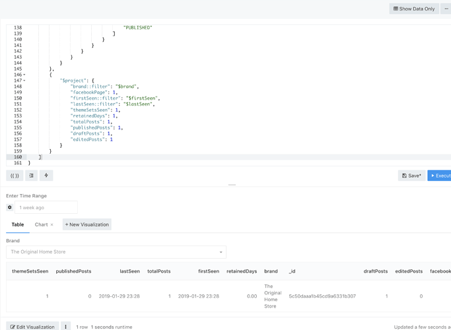The image size is (451, 330).
Task: Sort by totalPosts column header
Action: (158, 271)
